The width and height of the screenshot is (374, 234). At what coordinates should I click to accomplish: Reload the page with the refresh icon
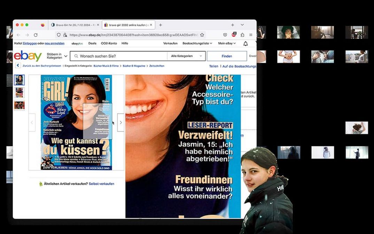click(36, 35)
